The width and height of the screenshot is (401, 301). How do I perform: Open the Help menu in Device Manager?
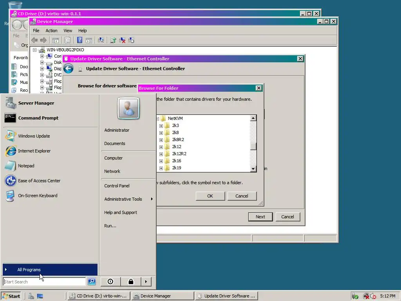click(x=82, y=31)
